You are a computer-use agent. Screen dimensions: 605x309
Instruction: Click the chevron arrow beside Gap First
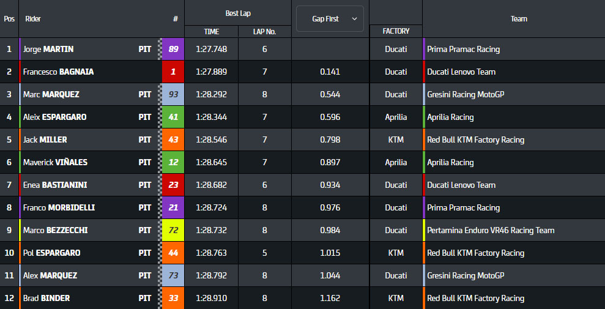coord(354,19)
